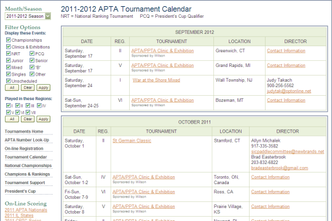Toggle the Other events checkbox
332x221 pixels.
point(32,74)
